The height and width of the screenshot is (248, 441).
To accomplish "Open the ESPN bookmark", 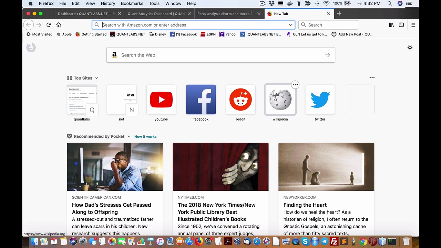I will pyautogui.click(x=208, y=34).
